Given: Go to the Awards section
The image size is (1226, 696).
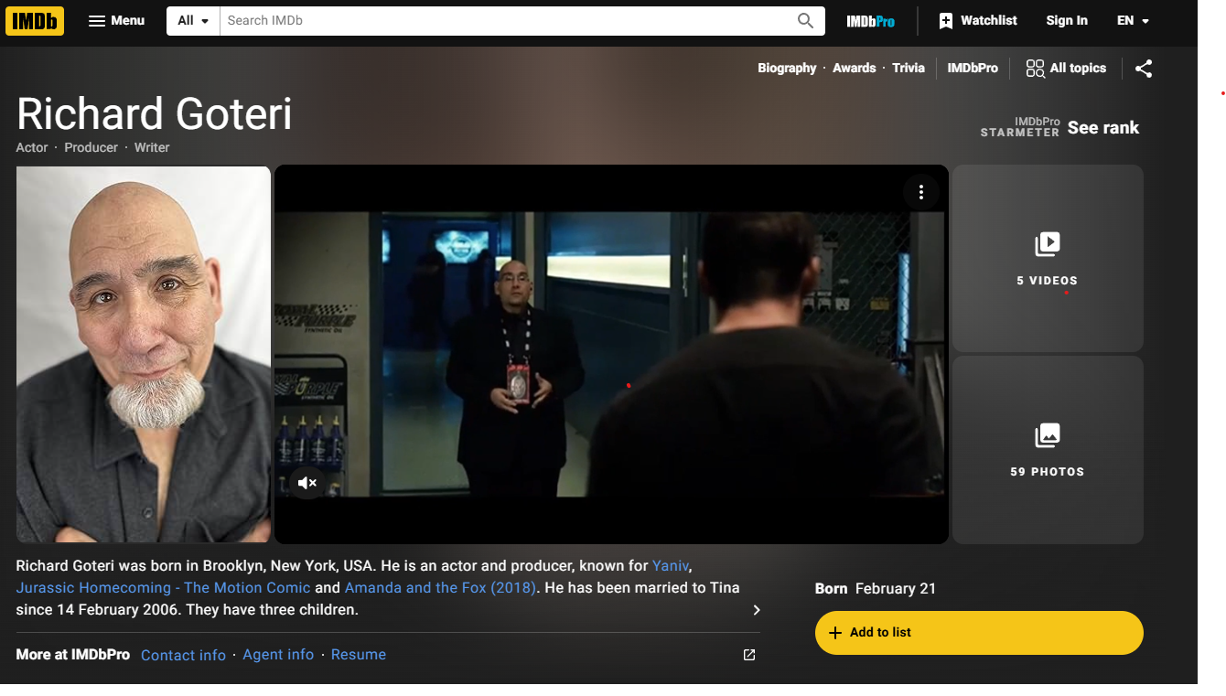Looking at the screenshot, I should pyautogui.click(x=855, y=68).
